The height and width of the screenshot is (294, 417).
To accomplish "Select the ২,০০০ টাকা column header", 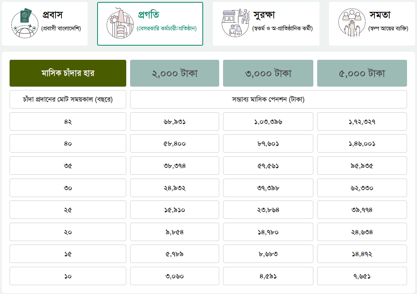I will point(174,73).
